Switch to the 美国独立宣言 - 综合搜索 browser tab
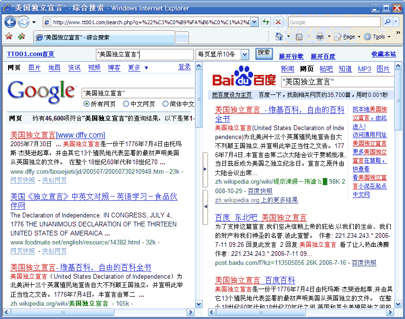Image resolution: width=405 pixels, height=319 pixels. coord(104,38)
